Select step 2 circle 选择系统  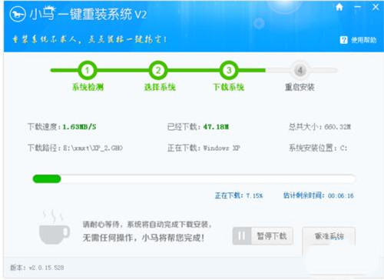click(x=158, y=70)
